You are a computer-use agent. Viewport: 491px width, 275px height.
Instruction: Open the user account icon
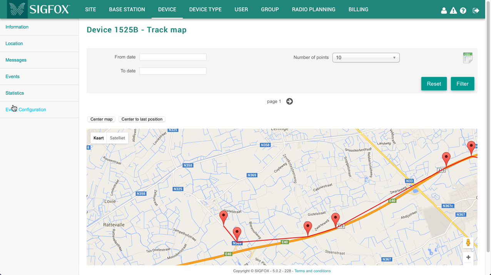(444, 11)
